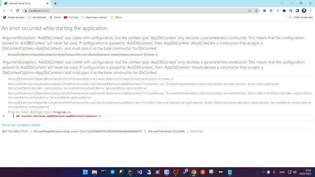This screenshot has height=177, width=315.
Task: Open Windows Start menu
Action: coord(85,172)
